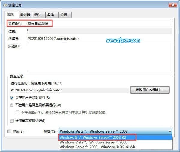
Task: Choose Windows Server 2003, Windows XP option
Action: pyautogui.click(x=116, y=147)
